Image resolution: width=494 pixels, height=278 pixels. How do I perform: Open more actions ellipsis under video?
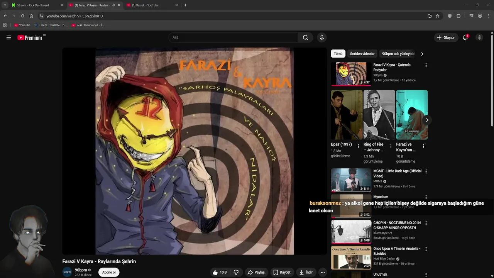click(323, 272)
